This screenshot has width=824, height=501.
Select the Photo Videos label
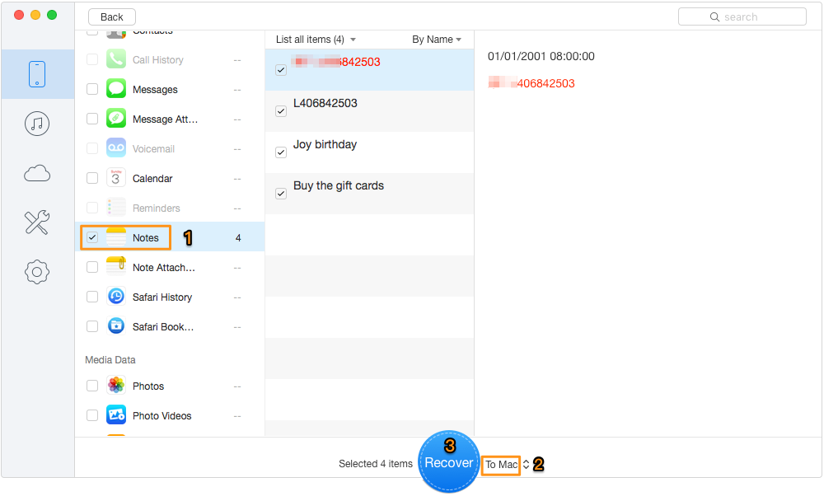point(162,415)
